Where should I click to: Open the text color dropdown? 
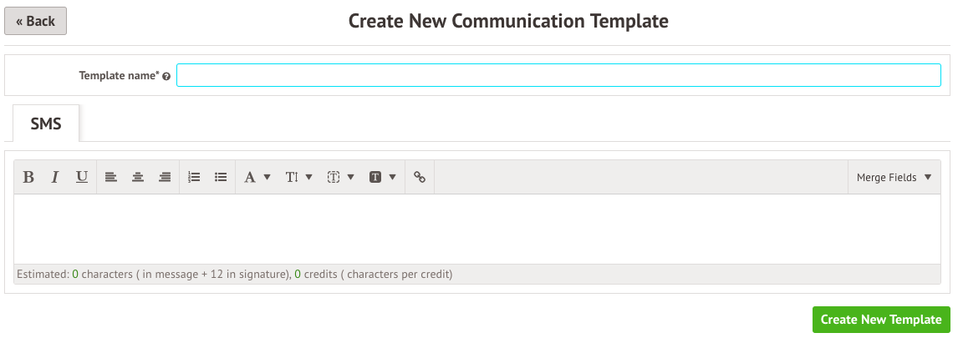(x=340, y=178)
